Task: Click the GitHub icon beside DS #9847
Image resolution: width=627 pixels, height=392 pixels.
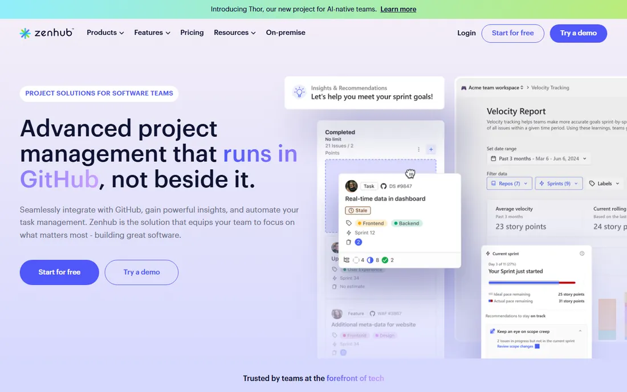Action: (x=384, y=186)
